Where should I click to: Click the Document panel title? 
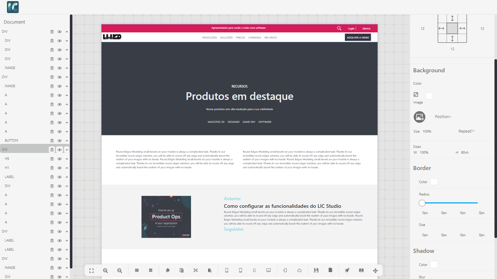point(15,22)
